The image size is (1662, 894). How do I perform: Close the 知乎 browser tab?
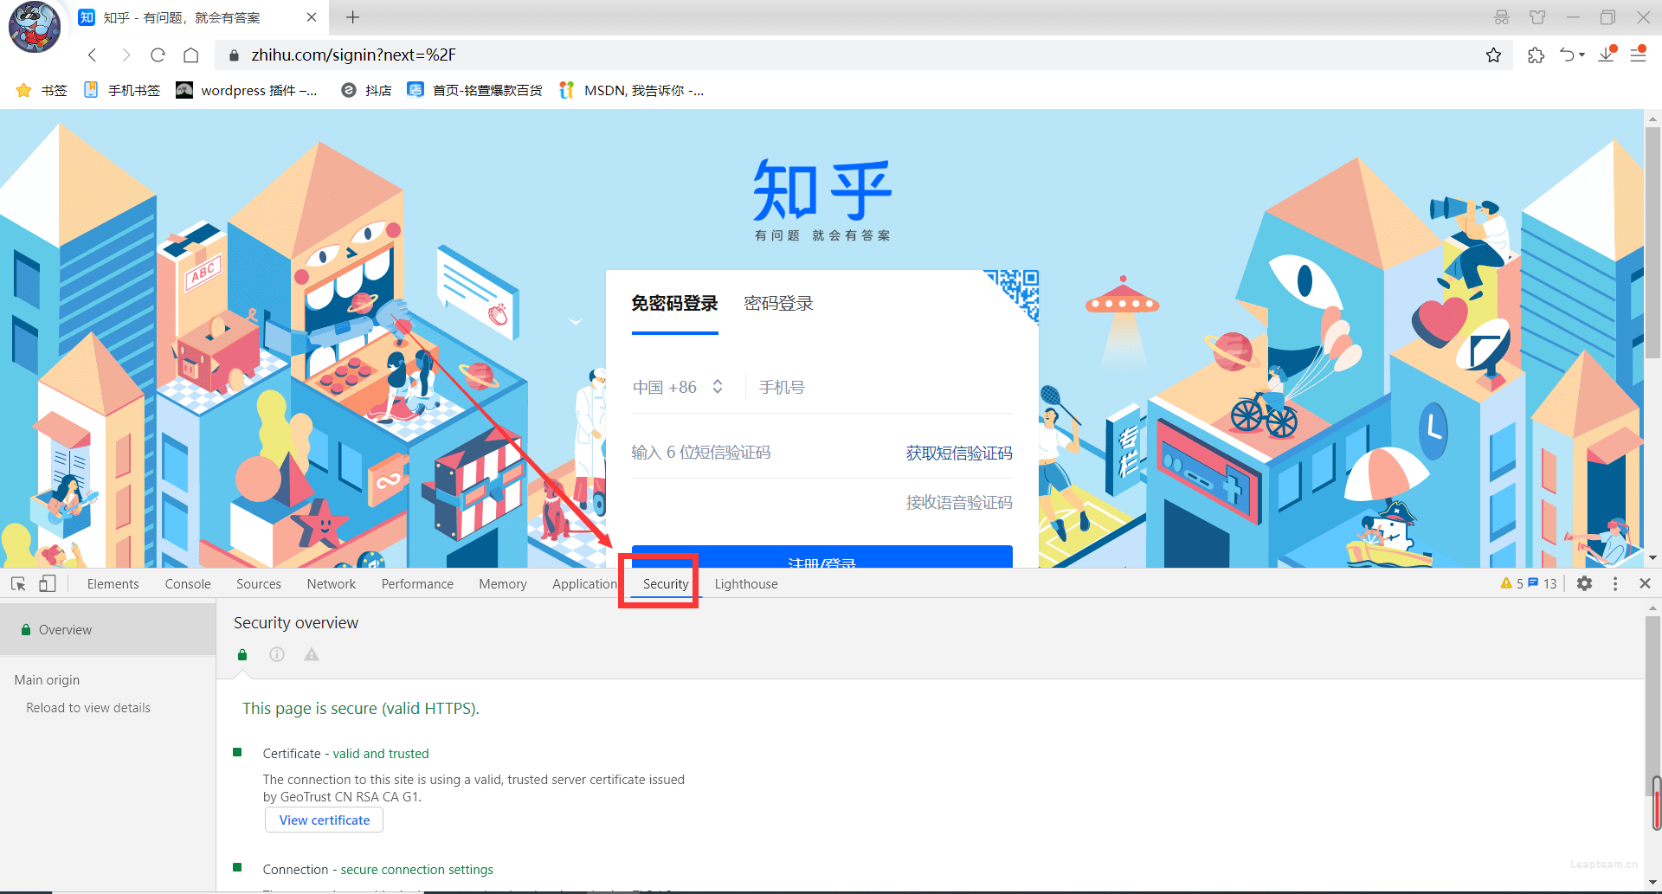(x=312, y=17)
